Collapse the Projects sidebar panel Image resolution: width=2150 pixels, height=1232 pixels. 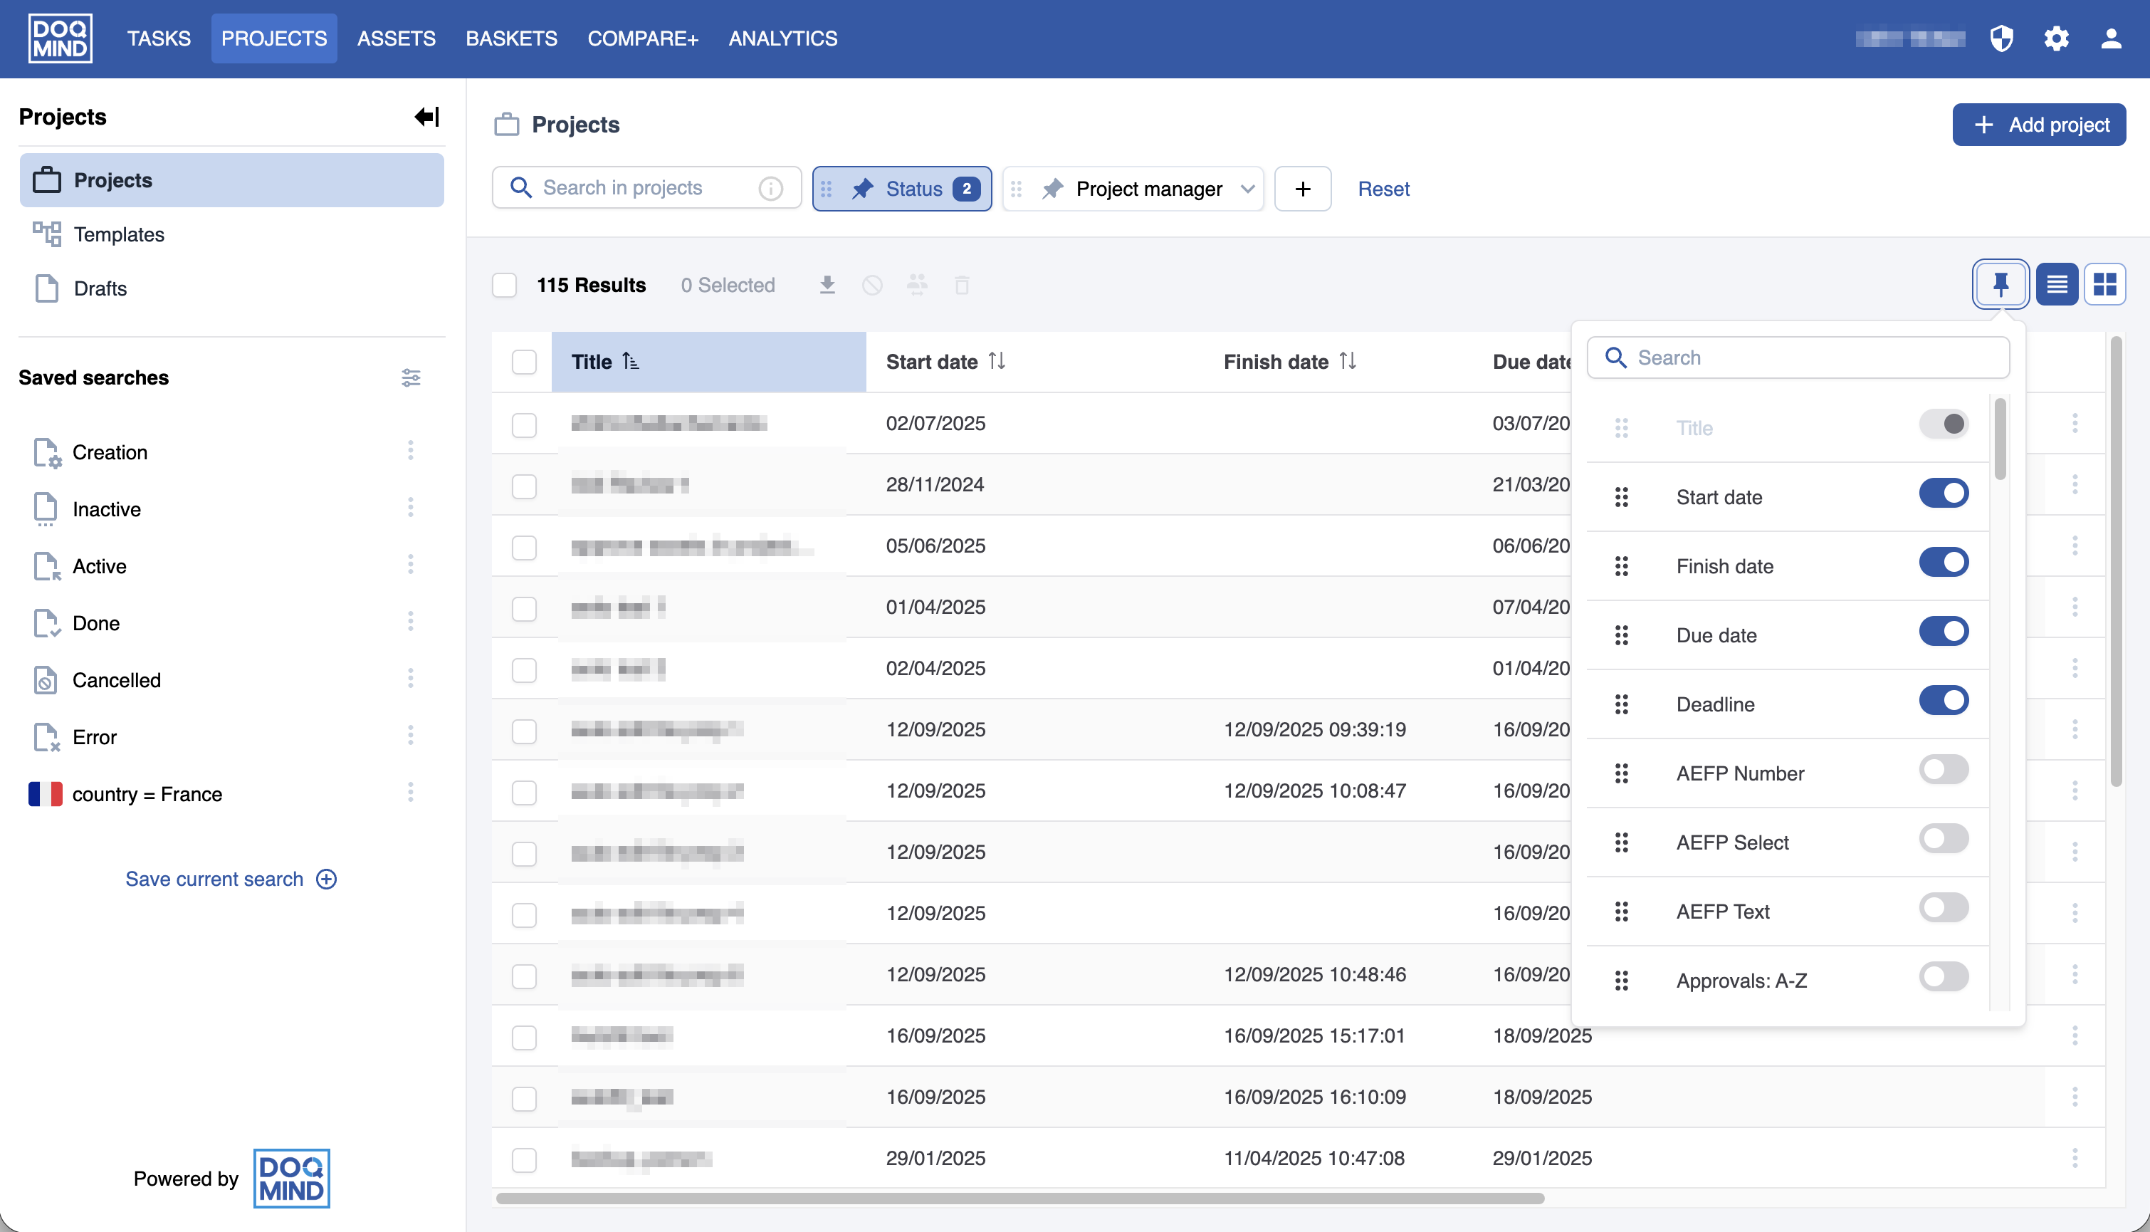[426, 117]
